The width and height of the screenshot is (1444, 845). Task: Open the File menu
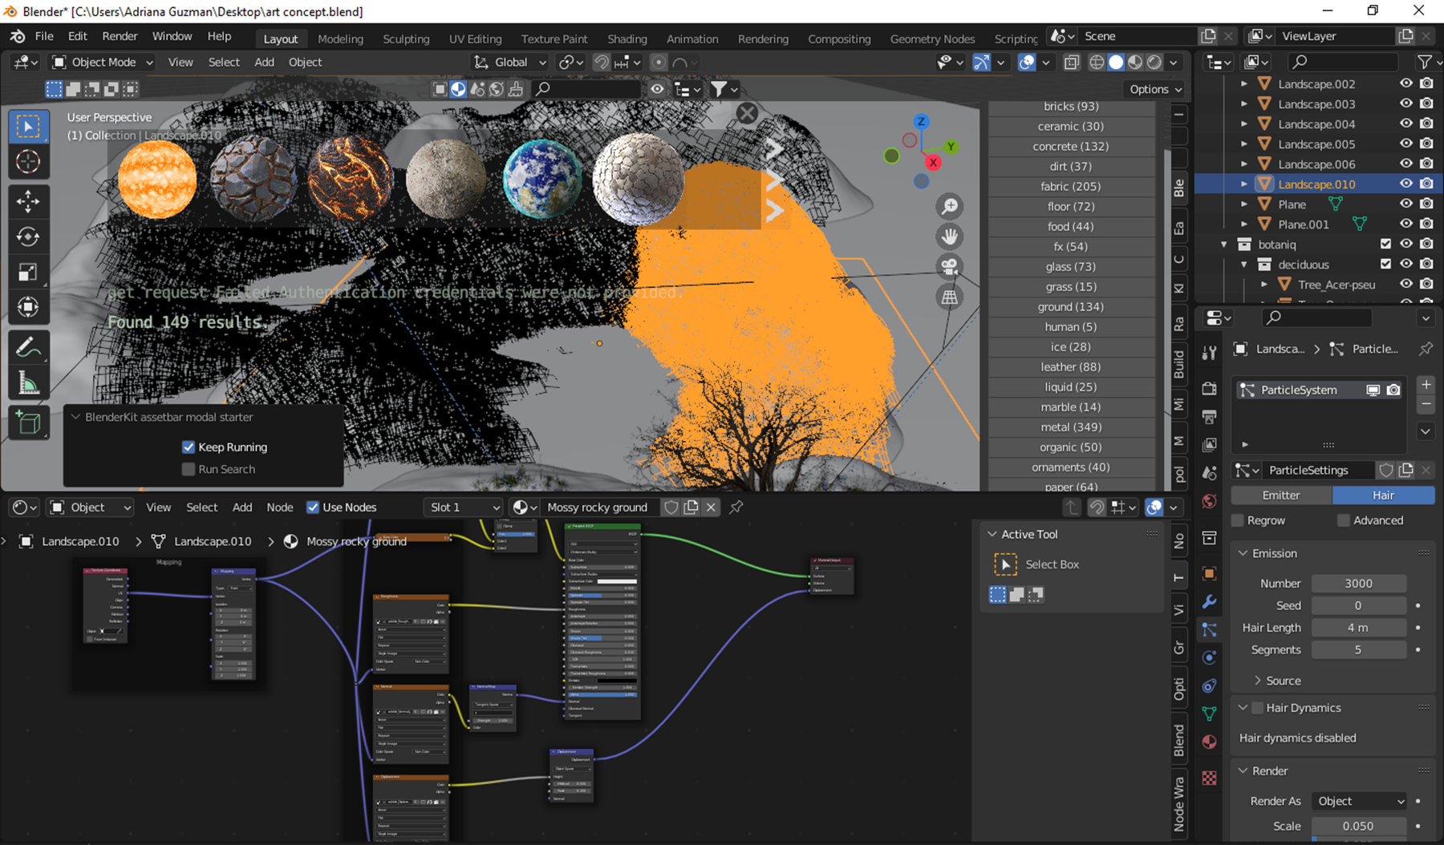pos(44,36)
